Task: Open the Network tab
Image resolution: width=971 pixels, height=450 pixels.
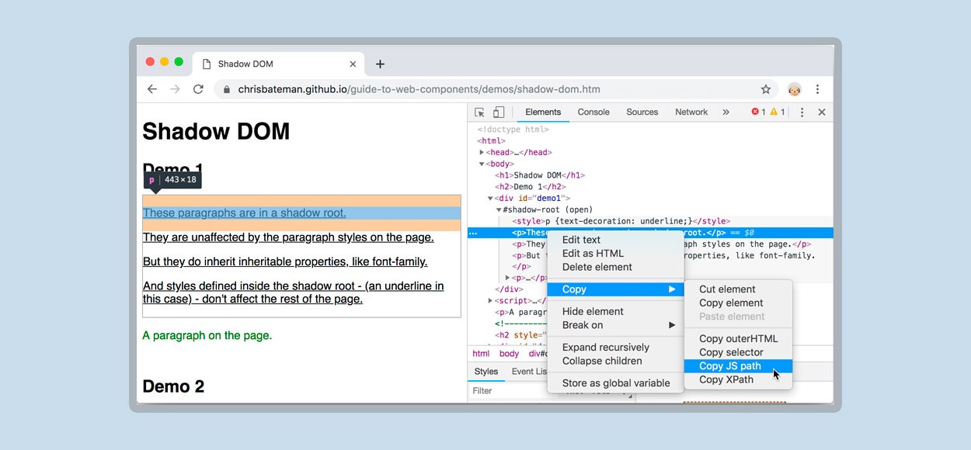Action: coord(691,112)
